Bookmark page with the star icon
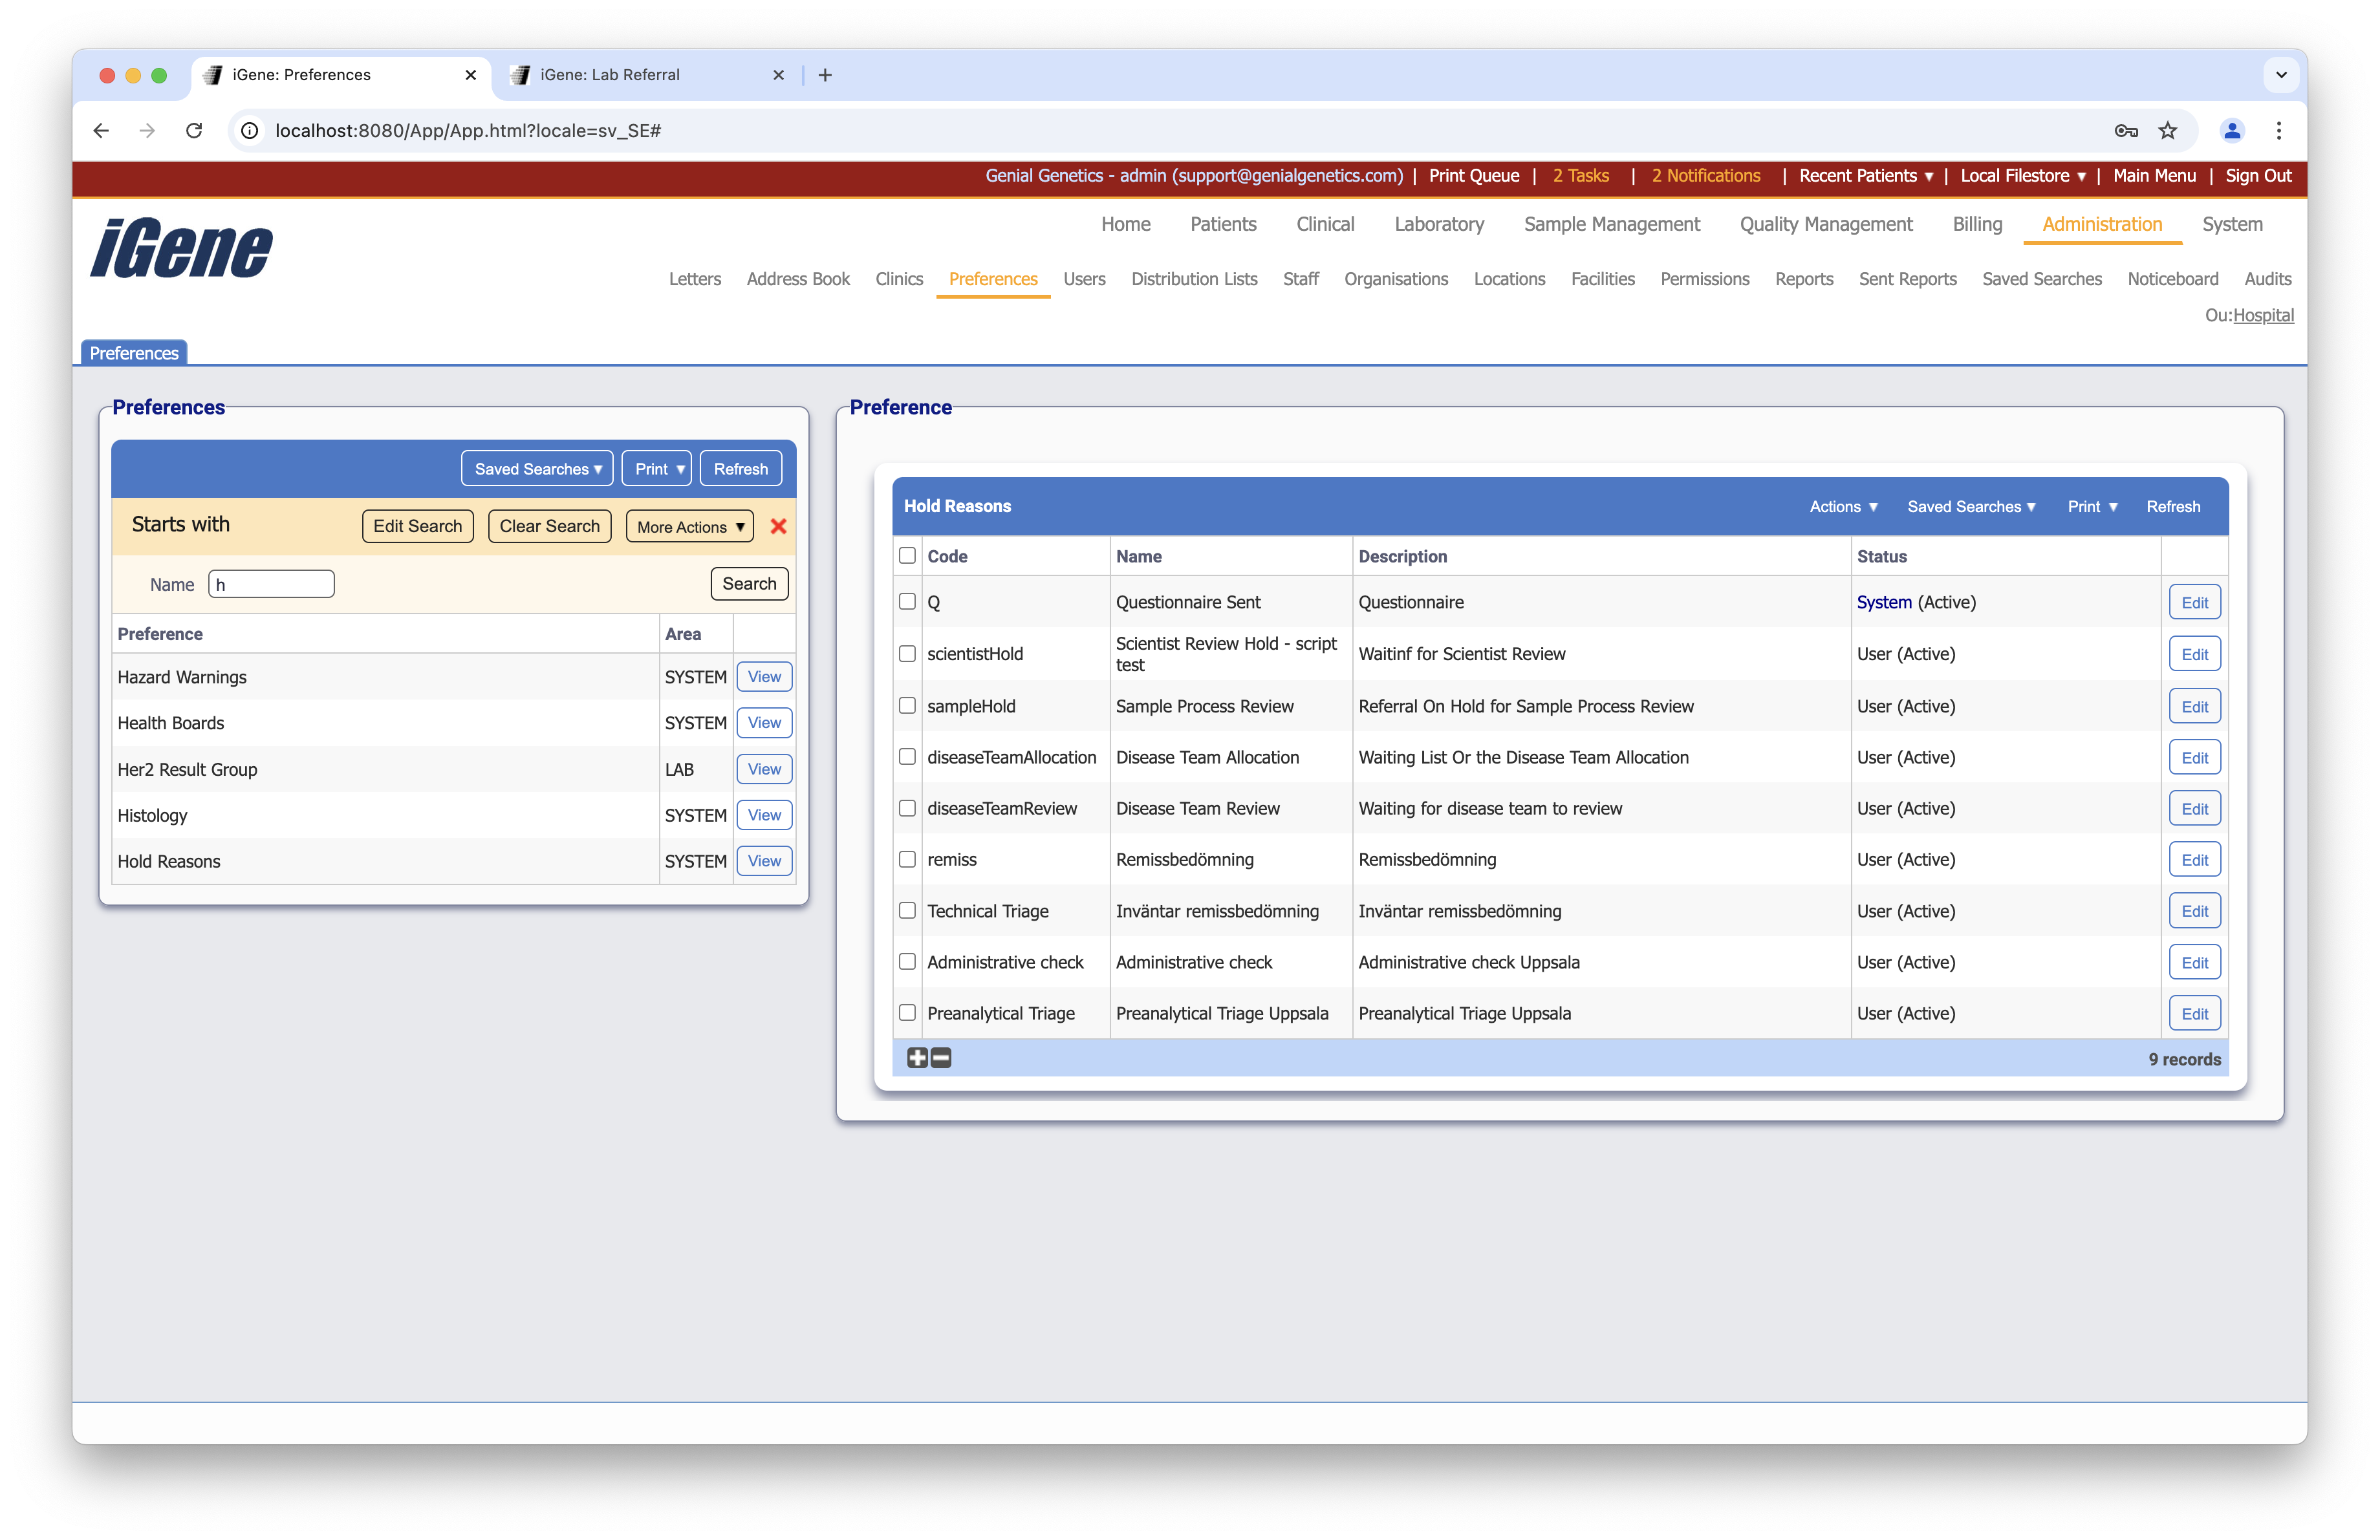The height and width of the screenshot is (1540, 2380). pyautogui.click(x=2167, y=131)
